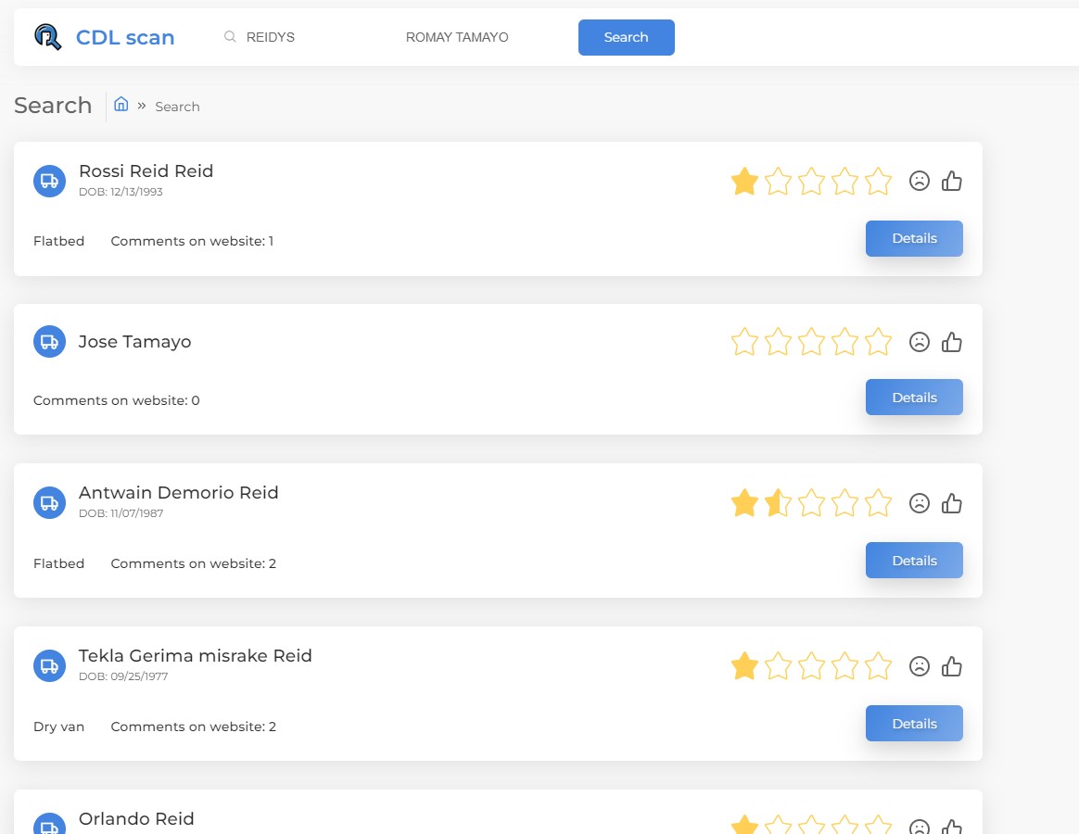
Task: Click 'Comments on website: 1' text
Action: (192, 241)
